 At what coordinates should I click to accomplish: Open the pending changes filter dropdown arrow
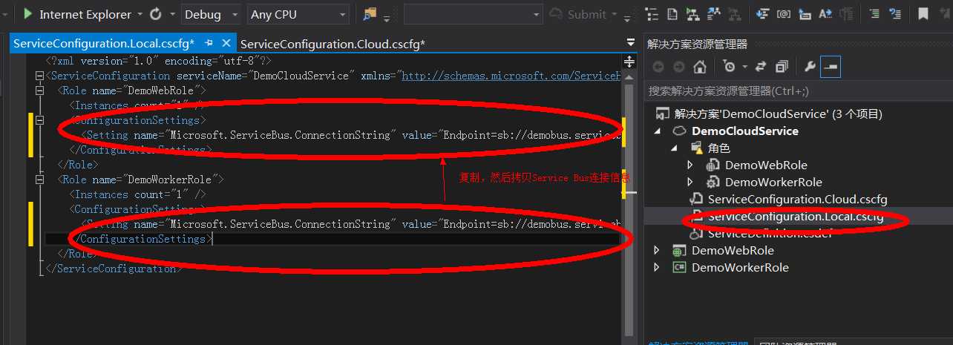tap(744, 67)
